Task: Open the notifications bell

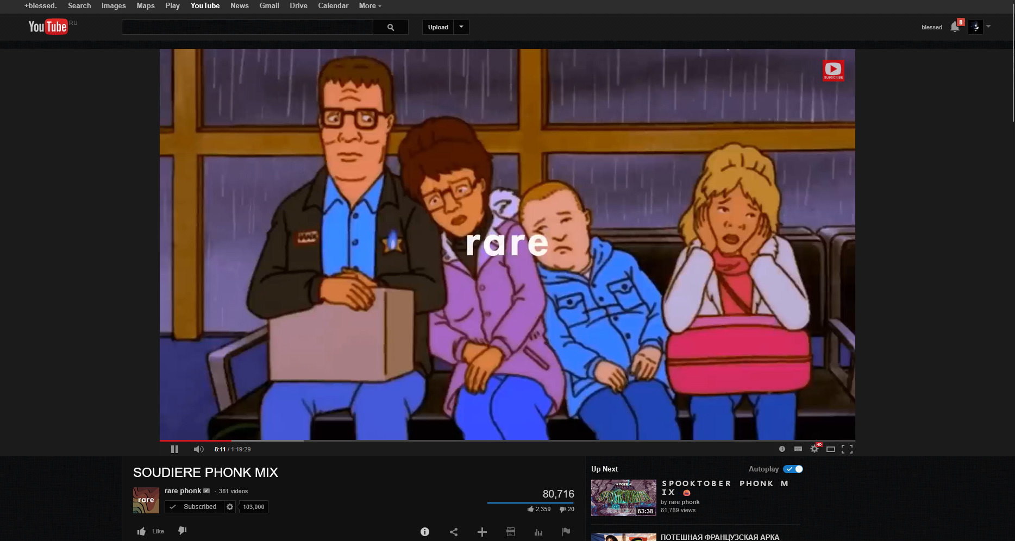Action: 955,27
